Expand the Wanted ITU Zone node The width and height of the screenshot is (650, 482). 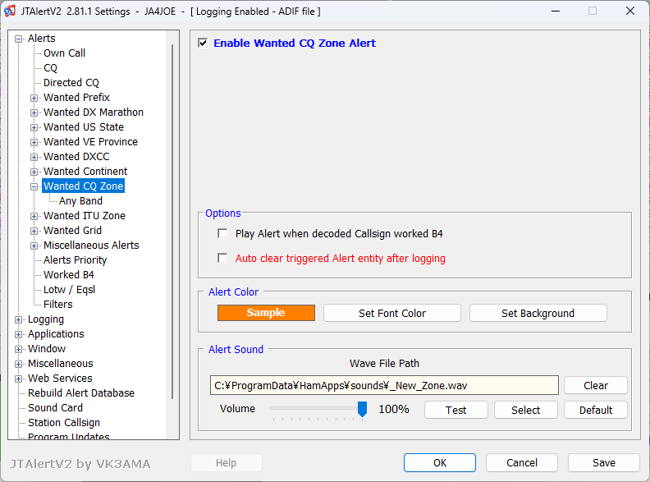tap(34, 216)
